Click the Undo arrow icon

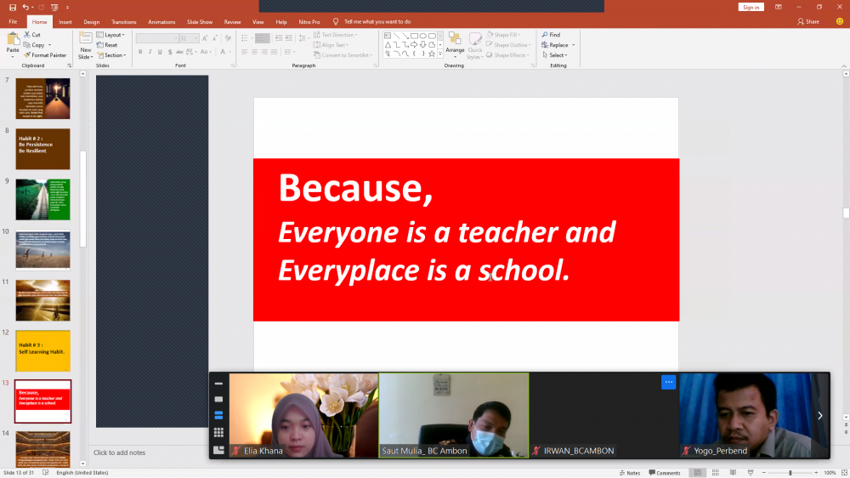(x=26, y=7)
